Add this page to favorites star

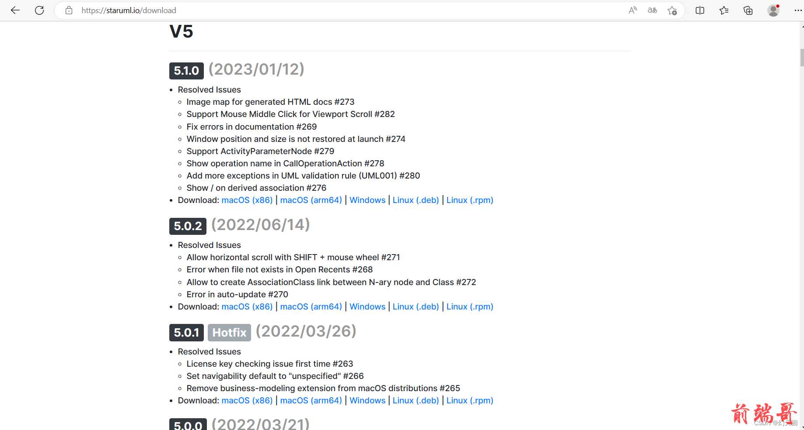point(672,10)
